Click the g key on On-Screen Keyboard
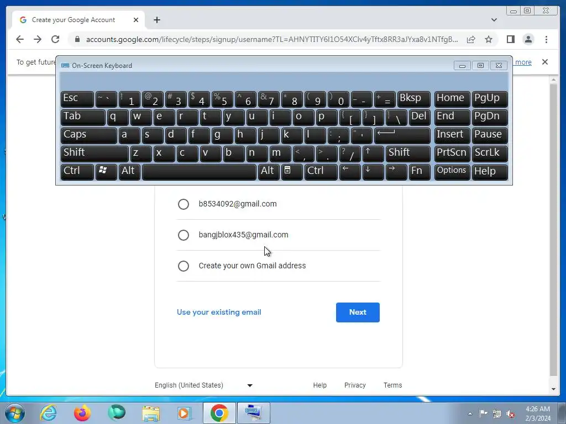Viewport: 566px width, 424px height. click(222, 135)
